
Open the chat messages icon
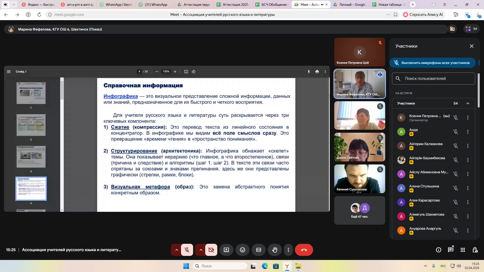click(x=450, y=250)
